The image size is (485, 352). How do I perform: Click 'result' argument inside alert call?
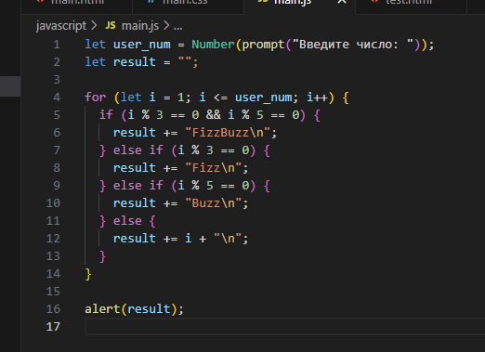(x=149, y=309)
